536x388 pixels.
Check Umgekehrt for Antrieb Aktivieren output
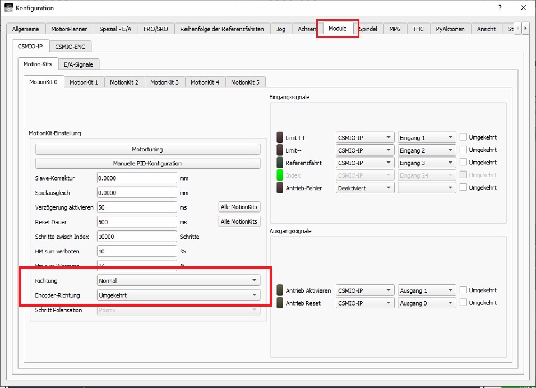(464, 290)
